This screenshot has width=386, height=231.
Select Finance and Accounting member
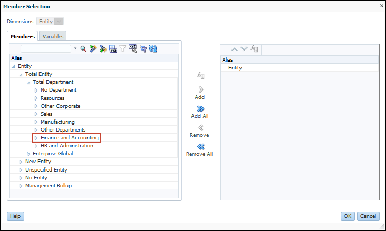(70, 138)
